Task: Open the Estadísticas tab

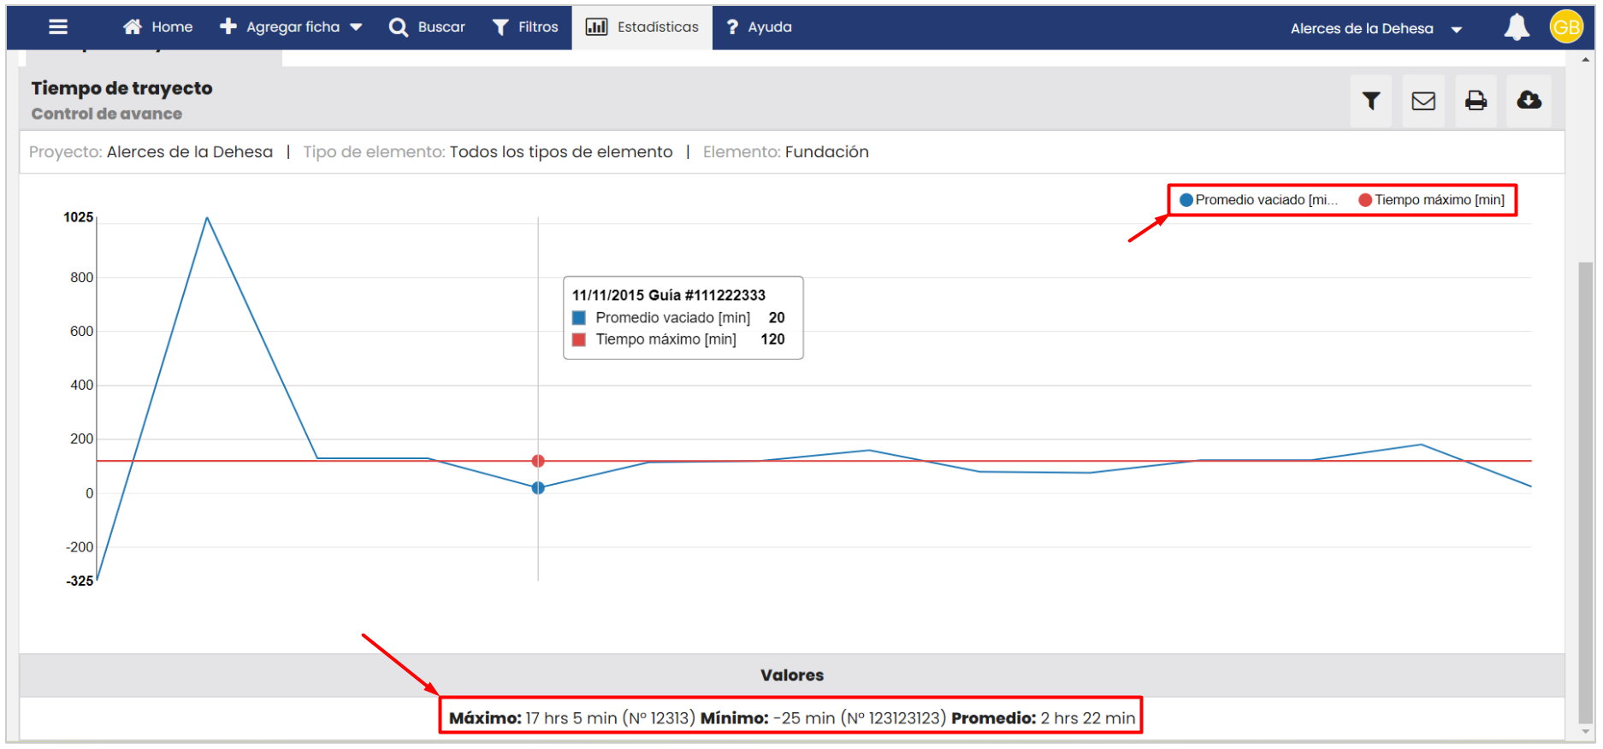Action: click(642, 27)
